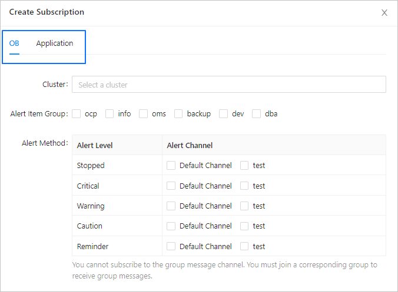Close the Create Subscription dialog
Image resolution: width=398 pixels, height=292 pixels.
tap(384, 12)
